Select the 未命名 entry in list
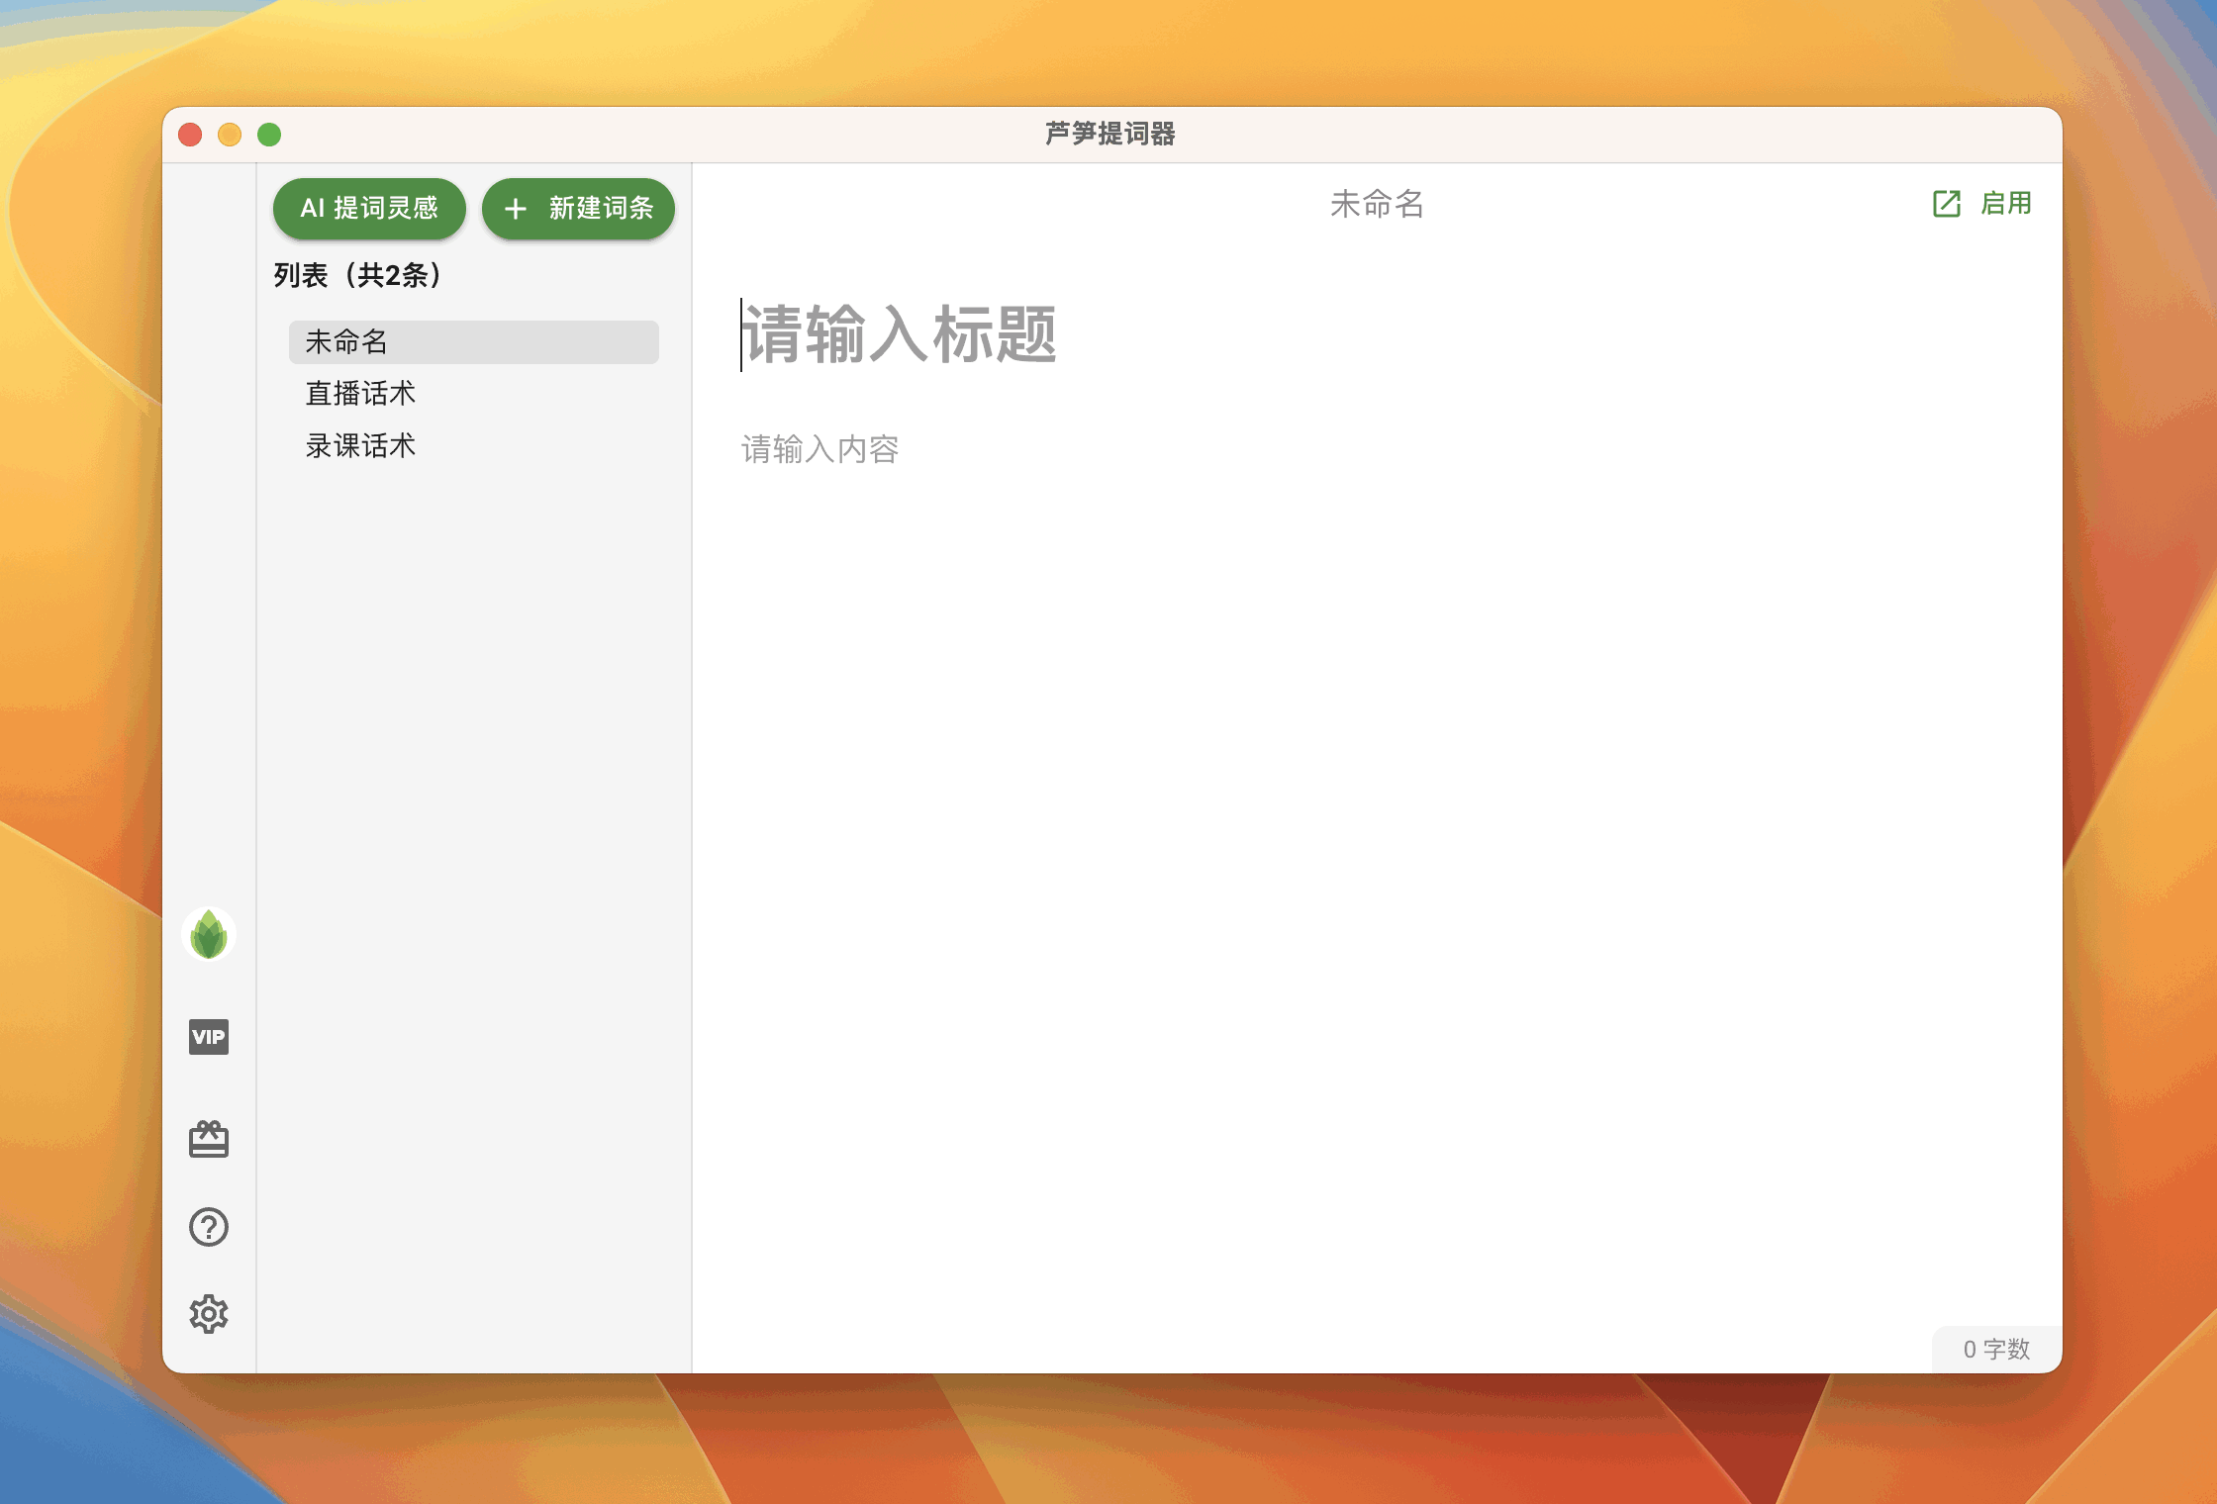2217x1504 pixels. [x=473, y=341]
